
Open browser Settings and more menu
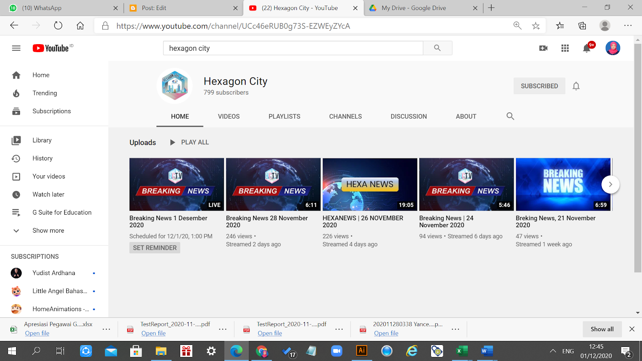point(628,26)
